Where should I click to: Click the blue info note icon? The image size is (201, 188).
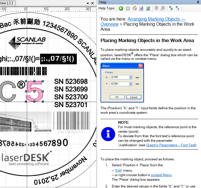[x=108, y=134]
